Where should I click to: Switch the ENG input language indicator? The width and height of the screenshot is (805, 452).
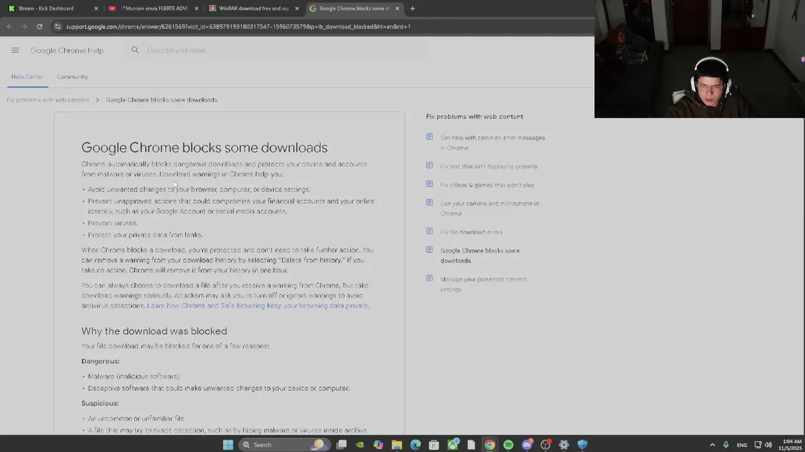coord(742,444)
